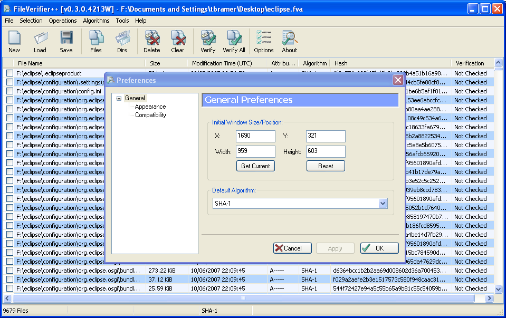
Task: Open the Algorithms menu
Action: 96,21
